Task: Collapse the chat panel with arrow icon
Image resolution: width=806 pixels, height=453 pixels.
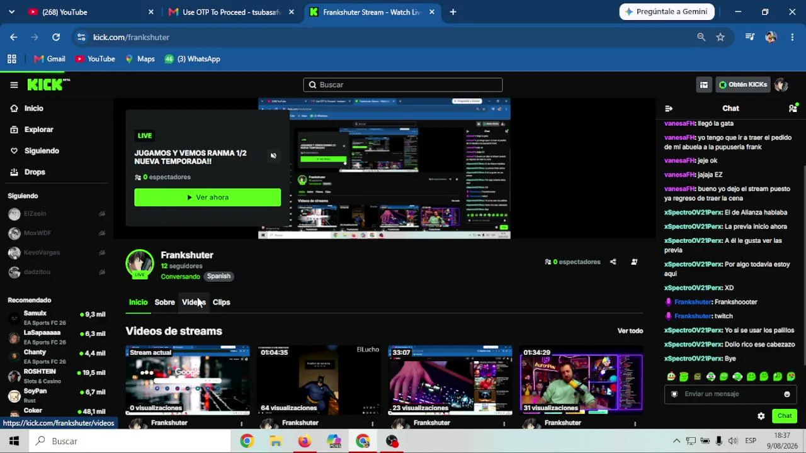Action: click(669, 108)
